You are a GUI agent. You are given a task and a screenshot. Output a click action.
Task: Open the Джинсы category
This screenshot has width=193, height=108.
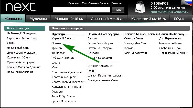click(57, 48)
